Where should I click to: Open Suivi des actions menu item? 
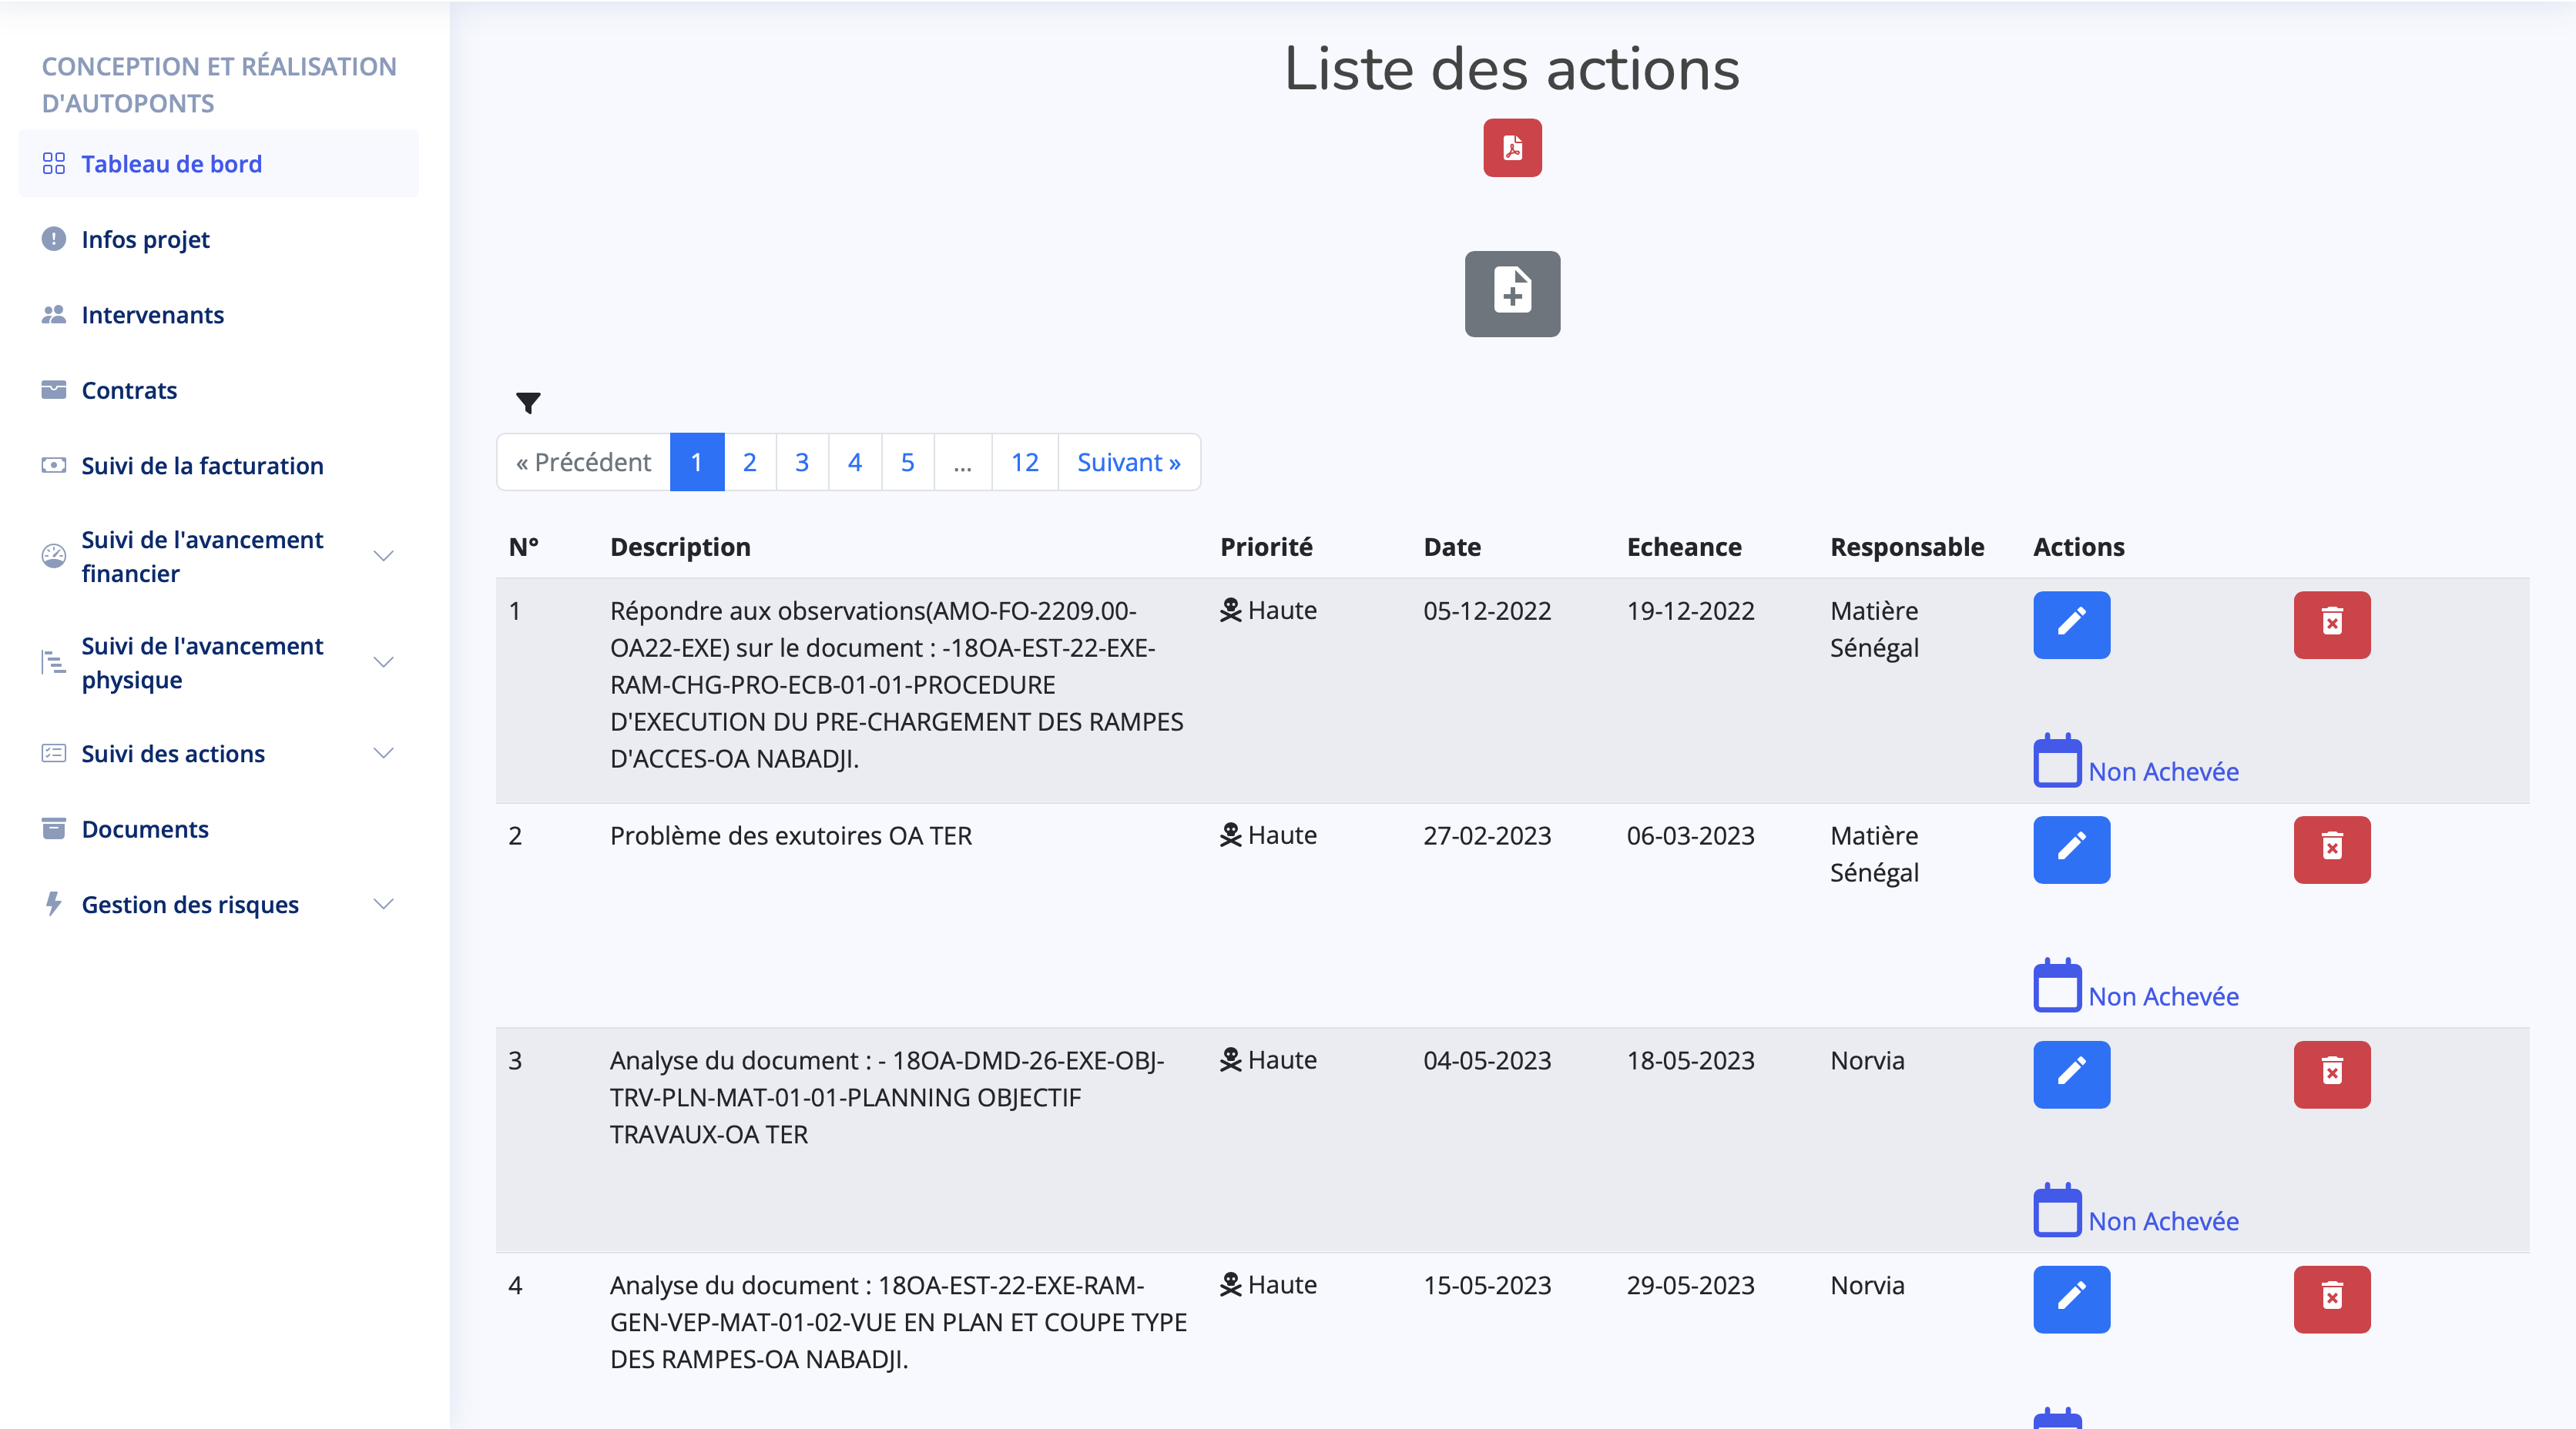click(x=218, y=754)
